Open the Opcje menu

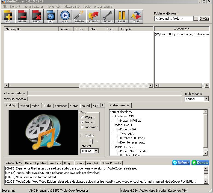tap(87, 7)
